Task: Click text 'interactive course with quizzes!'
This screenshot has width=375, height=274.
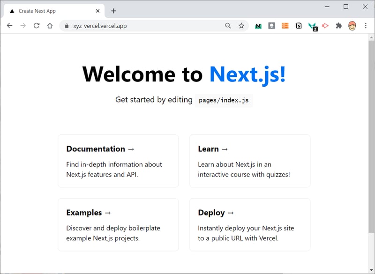Action: (244, 174)
